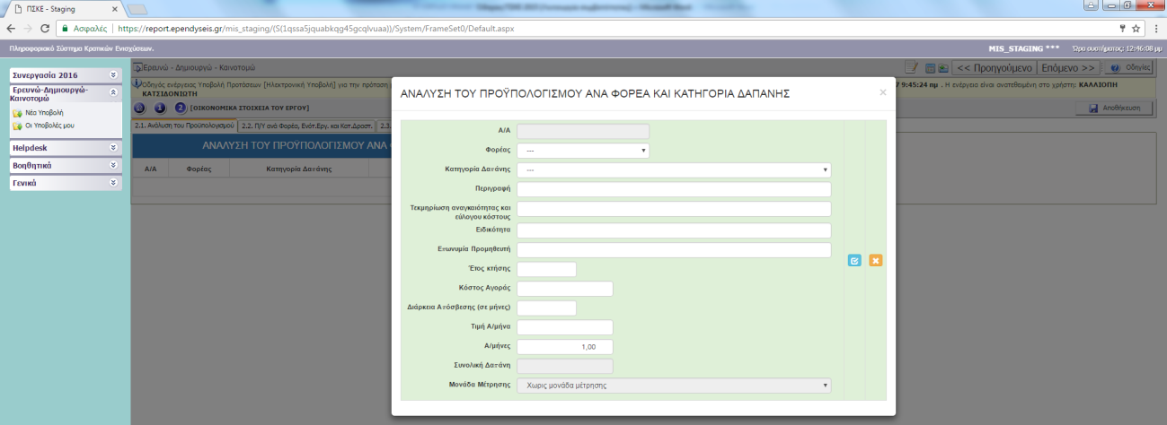Open the Φορέας dropdown
1167x425 pixels.
pyautogui.click(x=583, y=151)
